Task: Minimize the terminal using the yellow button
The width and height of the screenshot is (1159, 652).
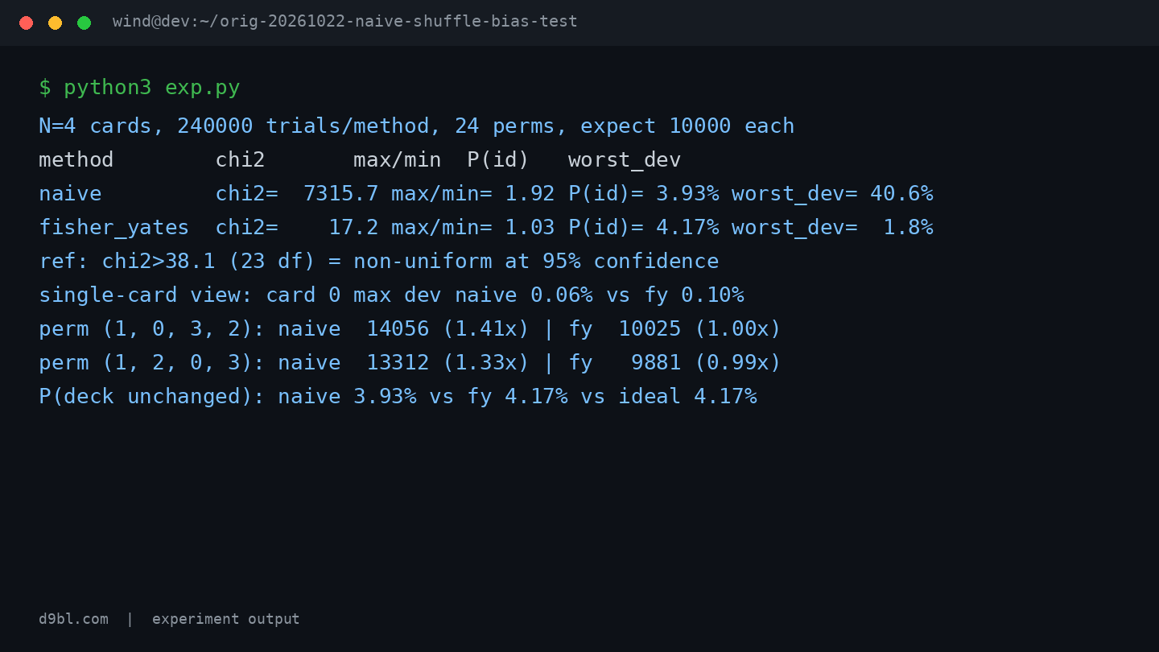Action: pos(55,23)
